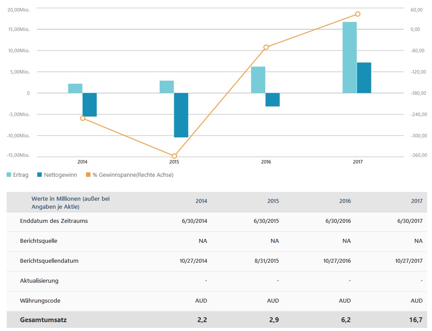Image resolution: width=432 pixels, height=331 pixels.
Task: Select the 2015 profit margin line marker
Action: [x=174, y=156]
